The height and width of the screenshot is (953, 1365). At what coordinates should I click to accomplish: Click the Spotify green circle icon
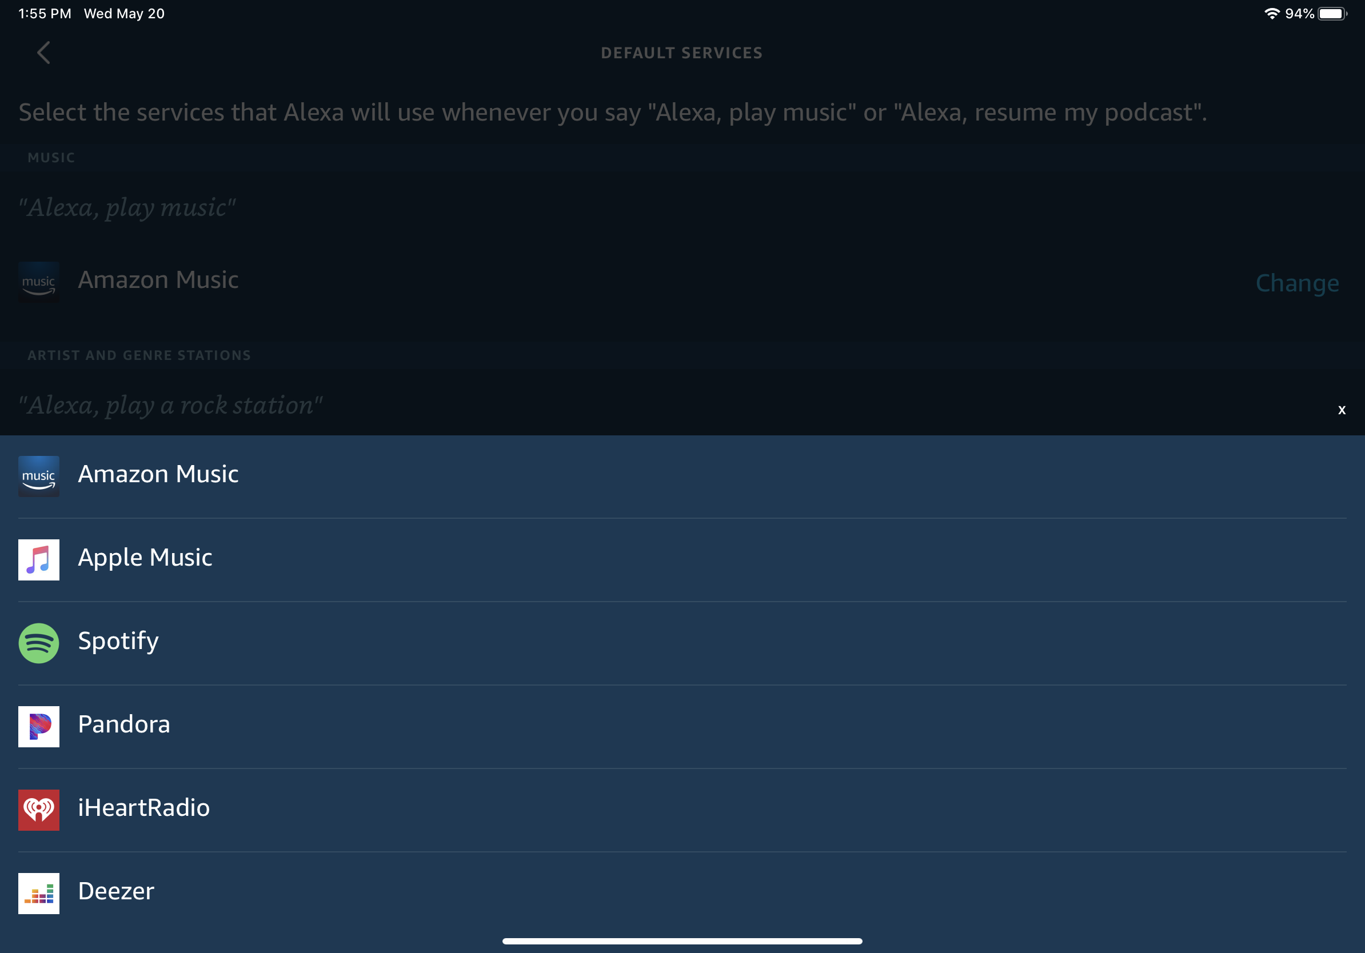tap(39, 640)
